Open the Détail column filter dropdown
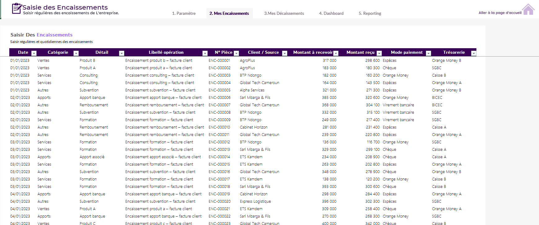Image resolution: width=539 pixels, height=225 pixels. (121, 53)
